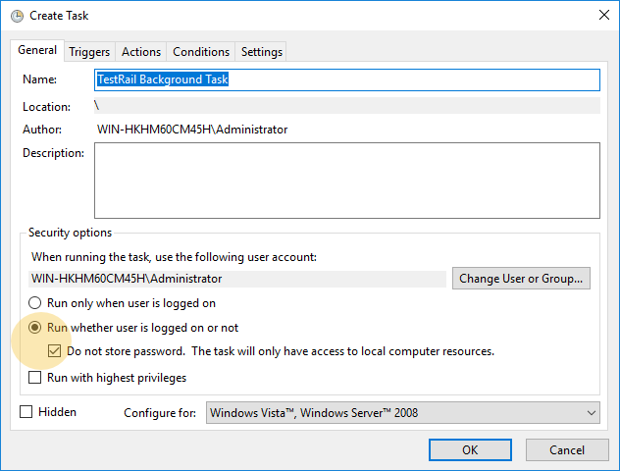Confirm with the OK button

470,450
